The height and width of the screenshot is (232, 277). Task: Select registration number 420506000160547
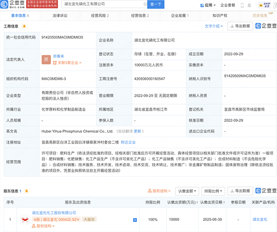pyautogui.click(x=150, y=79)
